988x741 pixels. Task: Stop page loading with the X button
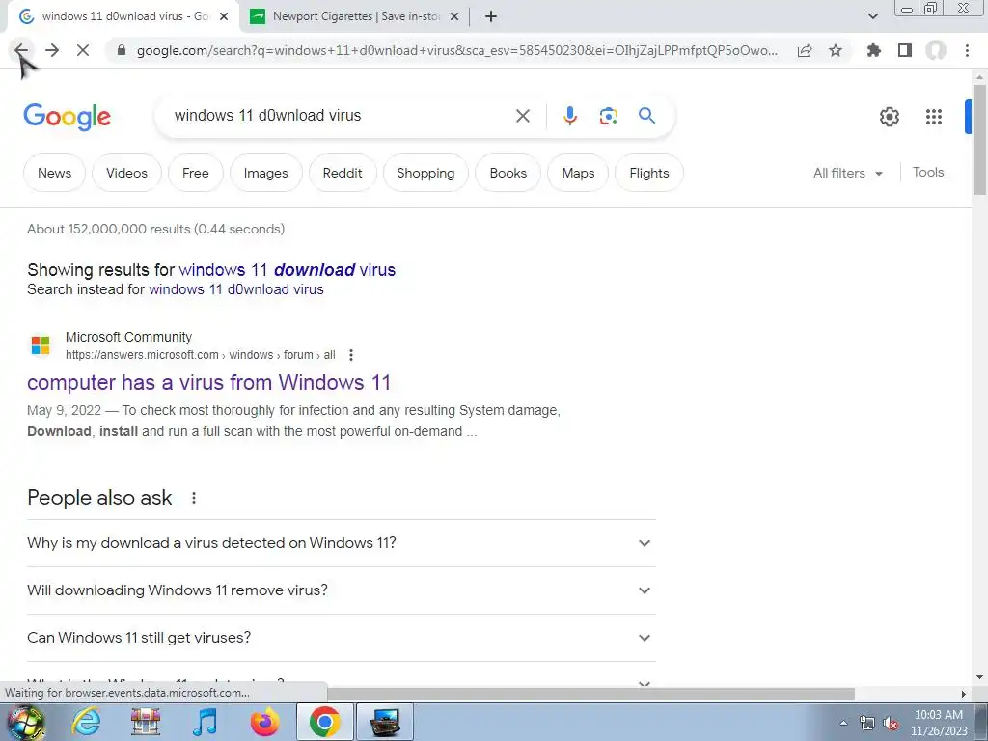83,50
